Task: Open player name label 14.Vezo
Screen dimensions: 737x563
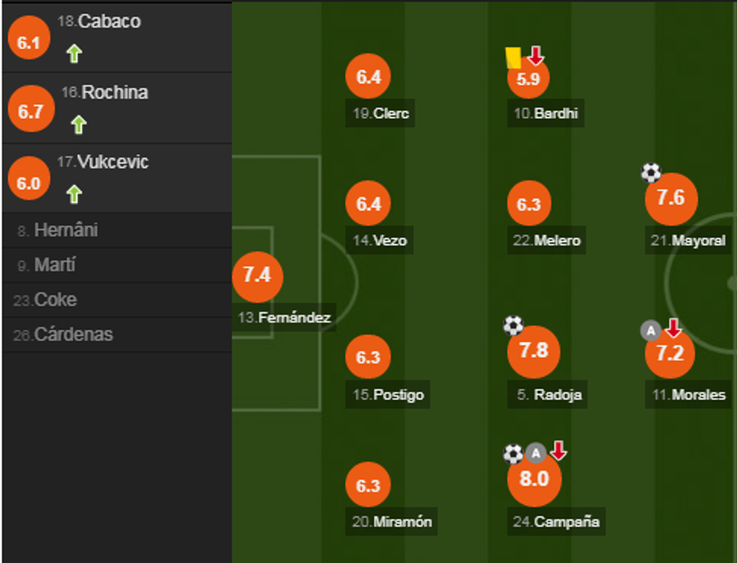Action: (x=380, y=241)
